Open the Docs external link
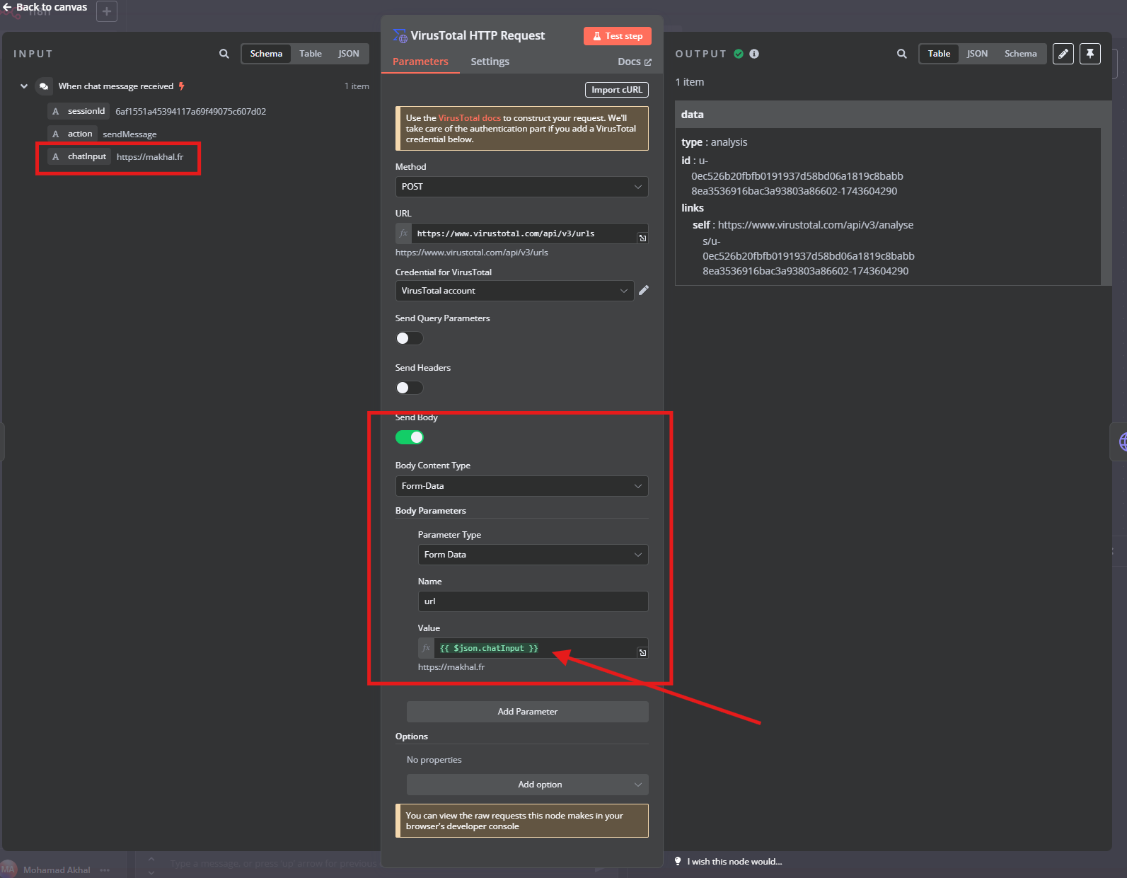Image resolution: width=1127 pixels, height=878 pixels. pos(634,62)
